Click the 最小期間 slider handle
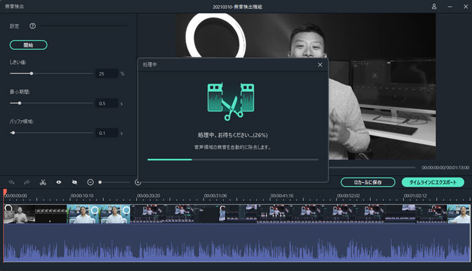The image size is (472, 271). coord(20,103)
